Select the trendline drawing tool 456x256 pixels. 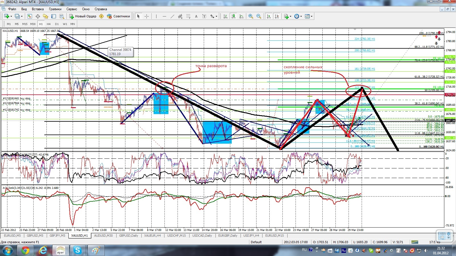pos(172,16)
